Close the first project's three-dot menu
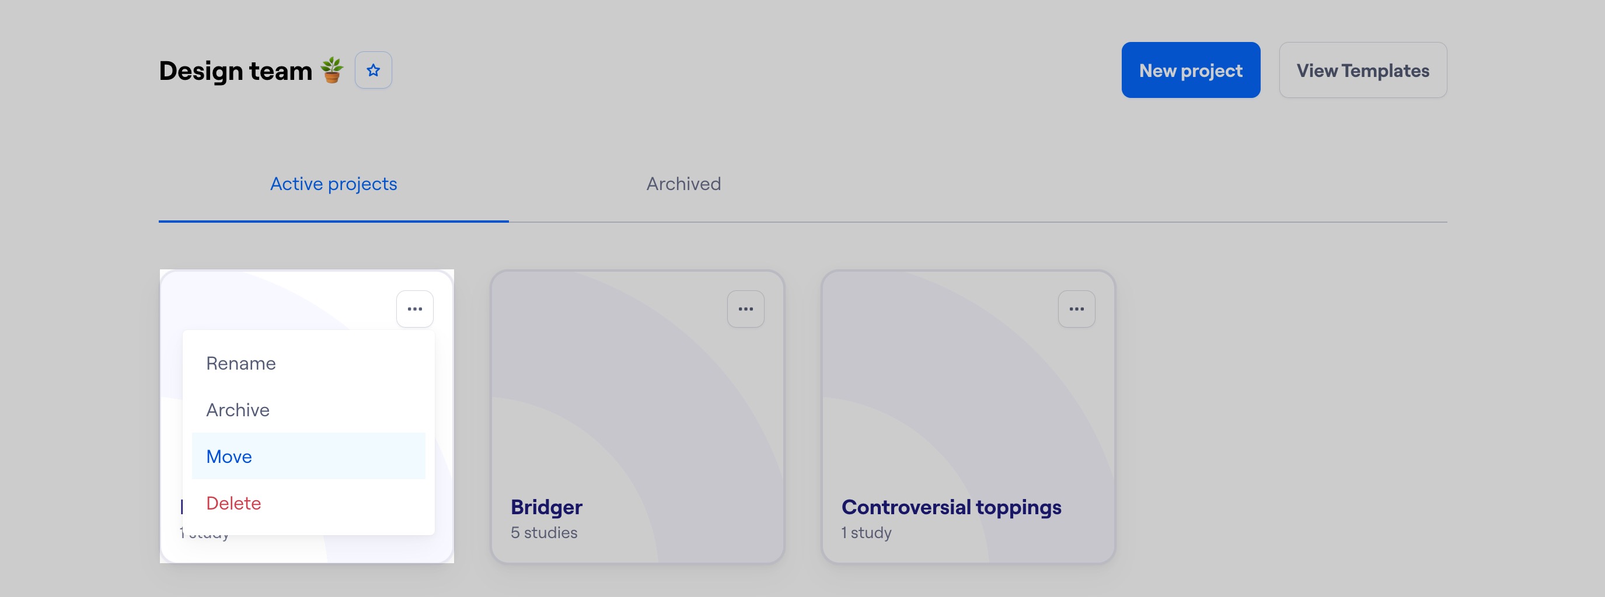This screenshot has width=1605, height=597. coord(414,309)
